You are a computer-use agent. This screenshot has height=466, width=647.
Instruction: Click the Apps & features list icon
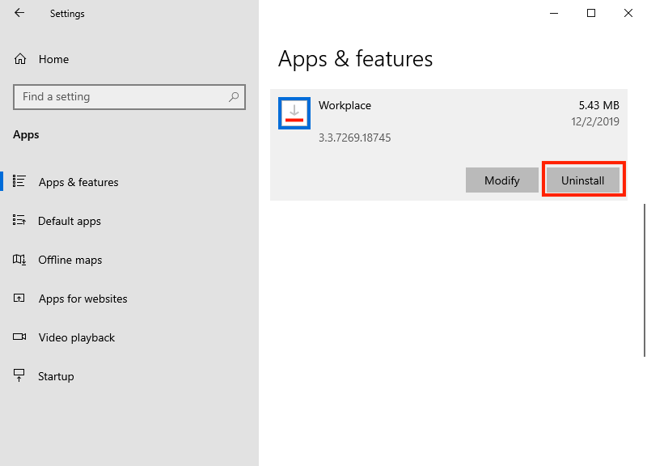pyautogui.click(x=19, y=181)
